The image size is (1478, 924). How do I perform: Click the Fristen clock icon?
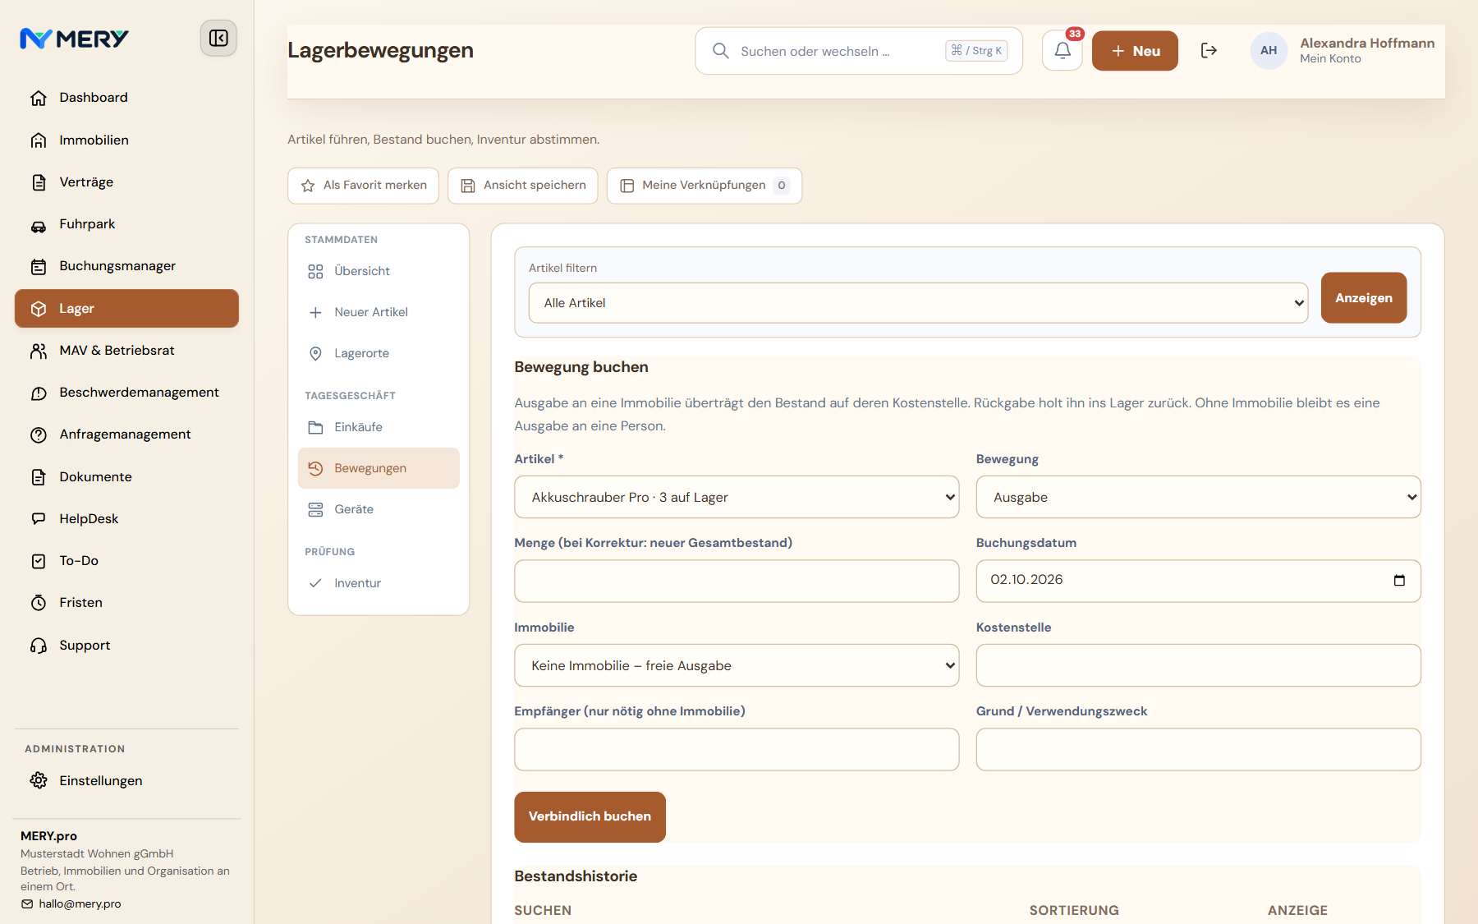tap(39, 603)
